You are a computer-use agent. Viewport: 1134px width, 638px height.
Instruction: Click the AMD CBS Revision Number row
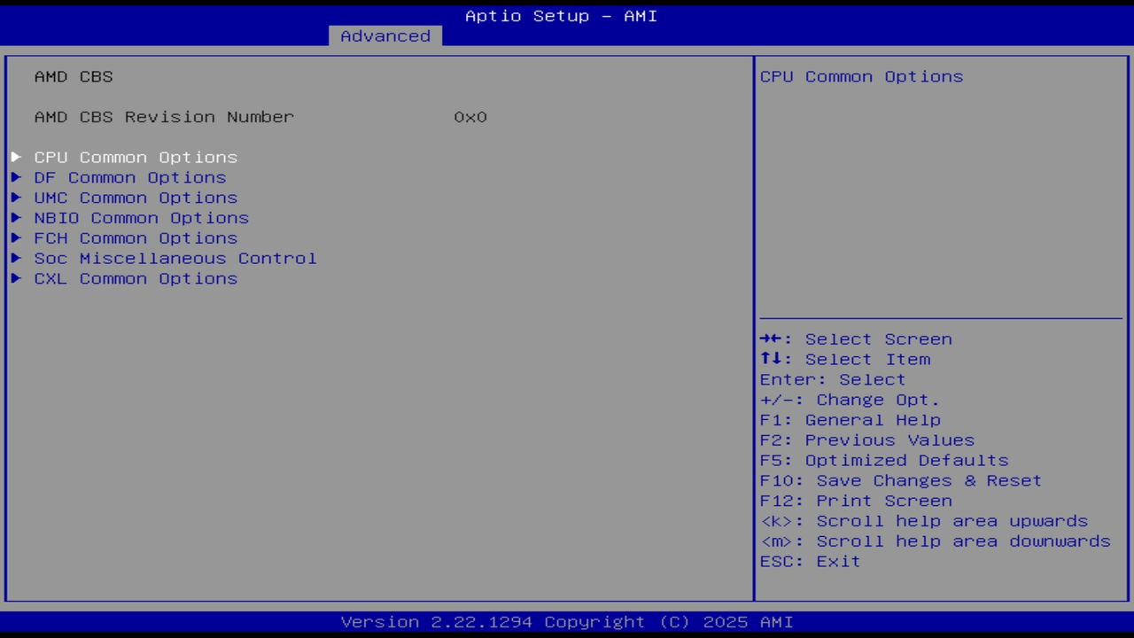pyautogui.click(x=164, y=116)
